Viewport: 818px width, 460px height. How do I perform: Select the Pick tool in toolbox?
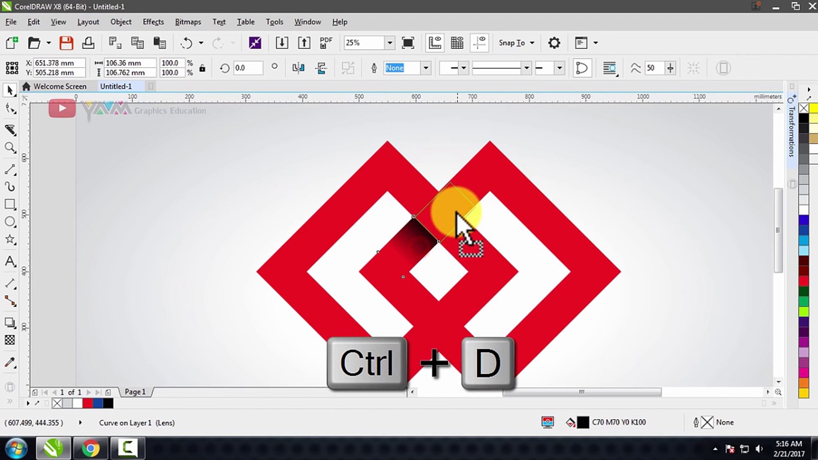click(x=10, y=90)
